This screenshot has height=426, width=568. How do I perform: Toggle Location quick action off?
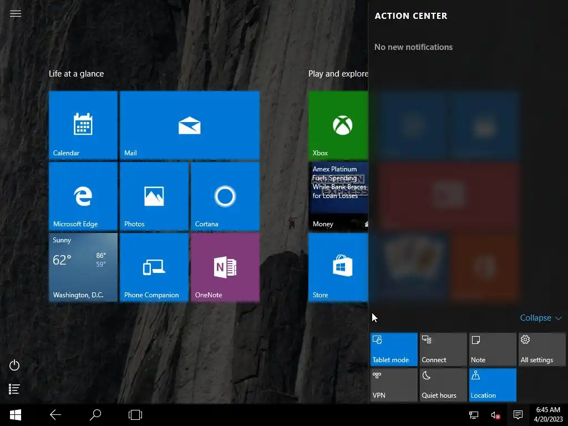coord(493,385)
